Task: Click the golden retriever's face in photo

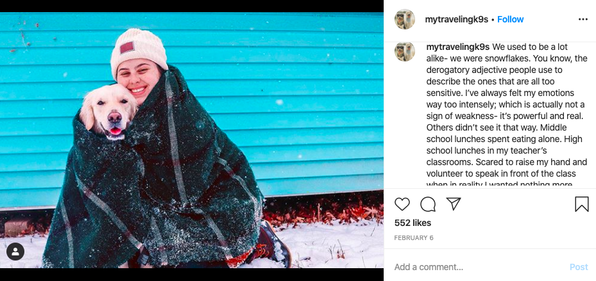Action: (109, 112)
